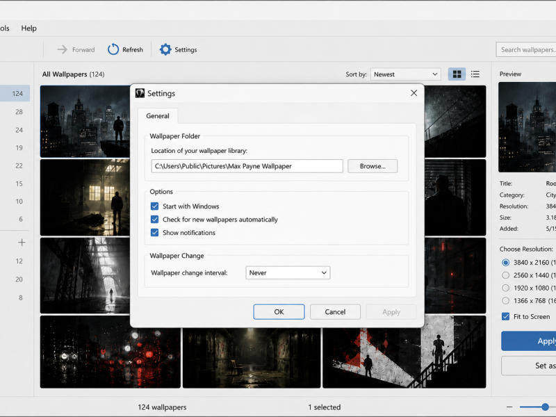The image size is (556, 417).
Task: Open Sort by Newest dropdown
Action: coord(406,74)
